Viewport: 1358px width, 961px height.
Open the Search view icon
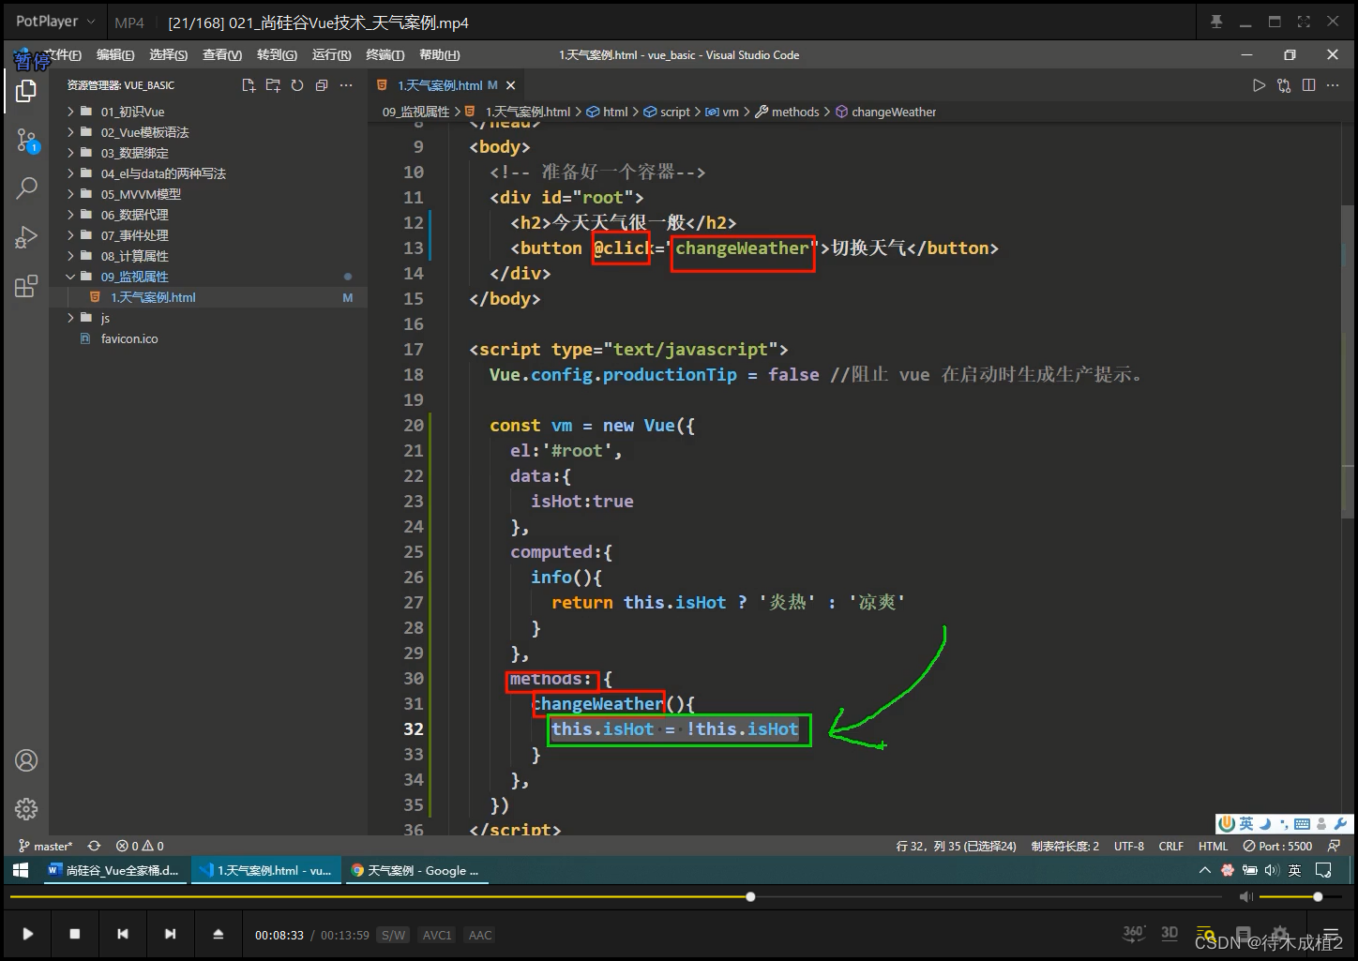pos(26,188)
